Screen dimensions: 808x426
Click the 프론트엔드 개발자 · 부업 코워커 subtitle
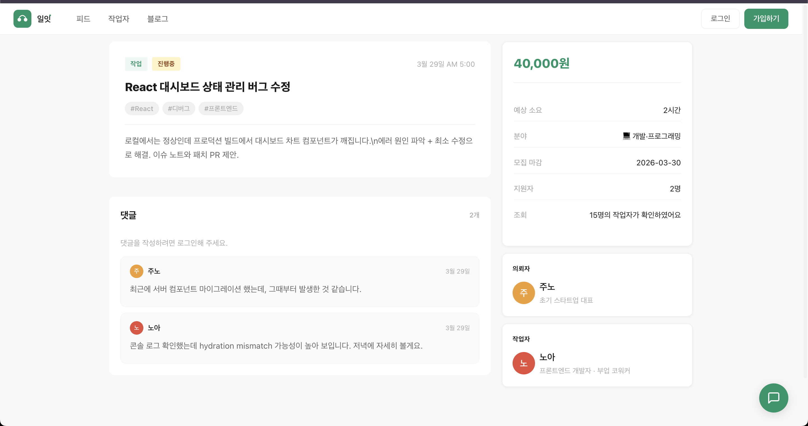pyautogui.click(x=585, y=371)
